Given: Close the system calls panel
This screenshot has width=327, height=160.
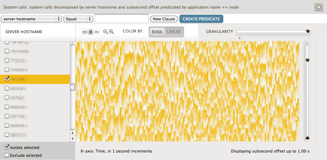Looking at the screenshot, I should (318, 7).
